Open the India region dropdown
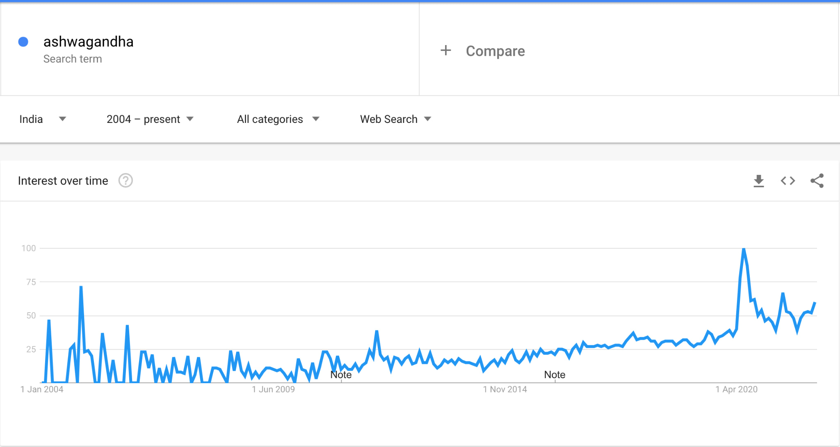The image size is (840, 447). coord(42,119)
